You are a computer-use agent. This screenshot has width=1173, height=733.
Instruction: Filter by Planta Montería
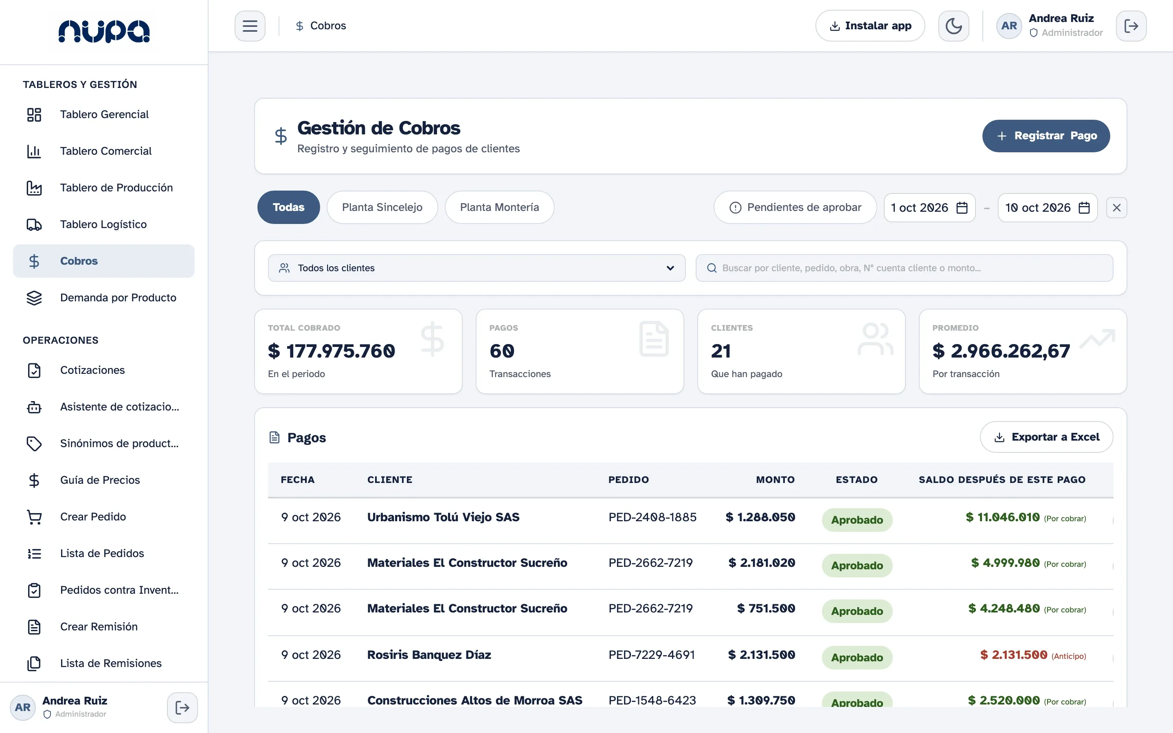tap(499, 207)
